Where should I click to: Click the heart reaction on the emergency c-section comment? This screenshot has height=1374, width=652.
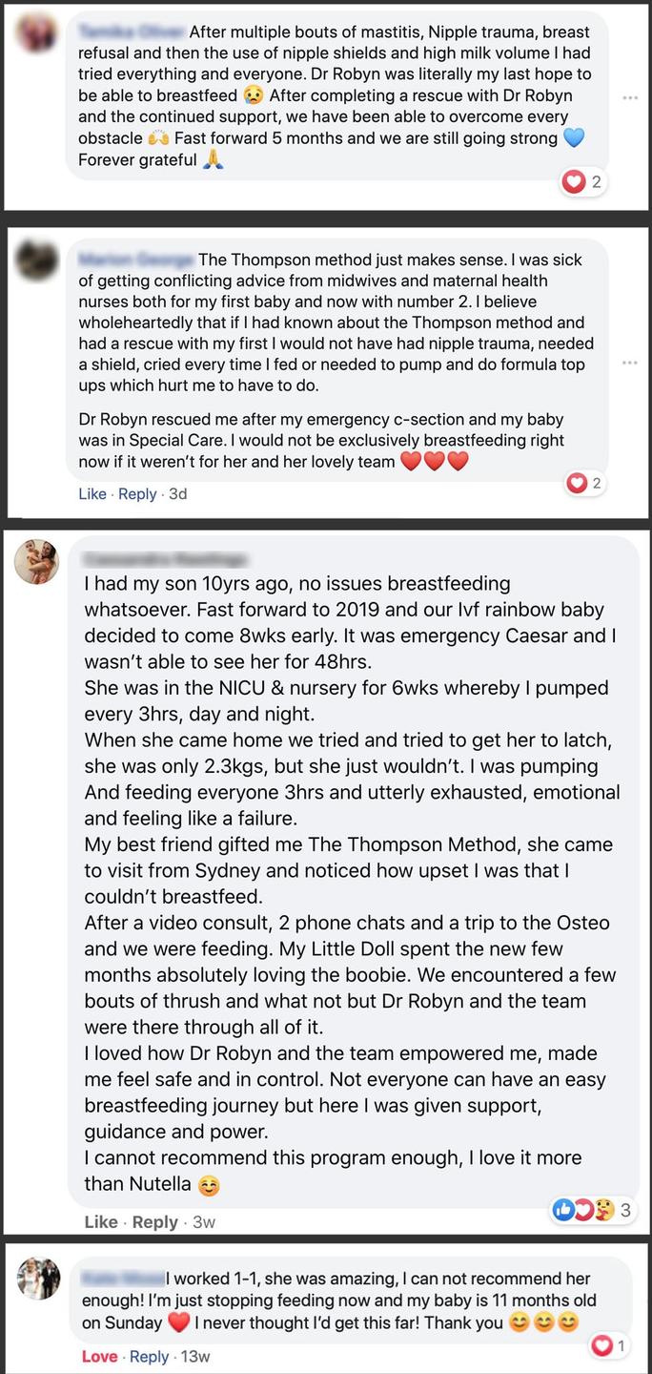pyautogui.click(x=577, y=483)
